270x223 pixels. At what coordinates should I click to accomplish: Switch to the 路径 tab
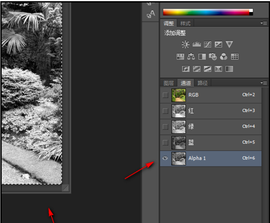tap(202, 83)
